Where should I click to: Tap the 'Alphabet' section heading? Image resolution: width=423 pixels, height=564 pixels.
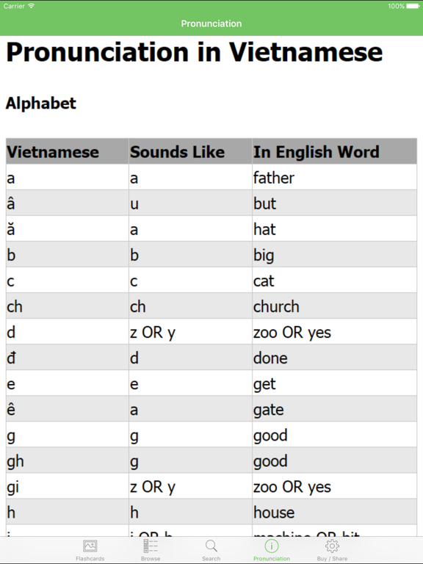(41, 104)
